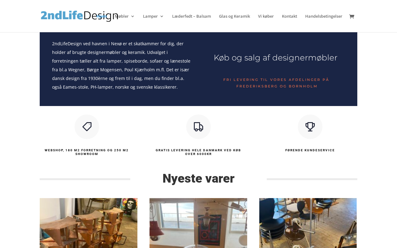Open Handelsbetingelser page
The height and width of the screenshot is (248, 397).
[x=324, y=16]
